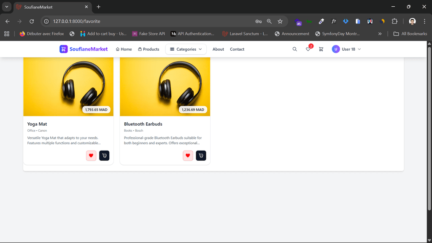
Task: View site information icon
Action: pos(46,21)
